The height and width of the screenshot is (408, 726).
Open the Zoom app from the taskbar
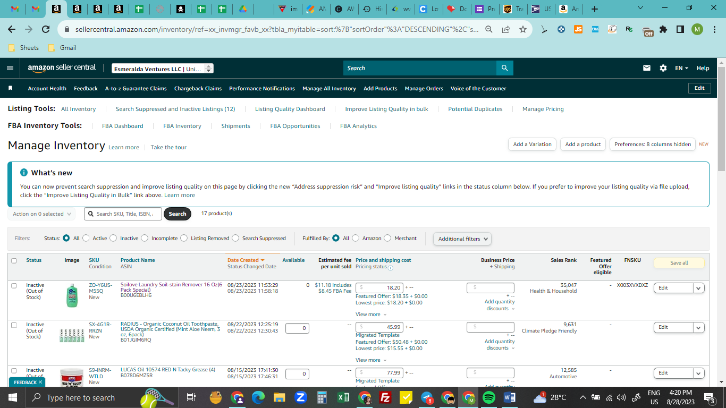tap(300, 397)
